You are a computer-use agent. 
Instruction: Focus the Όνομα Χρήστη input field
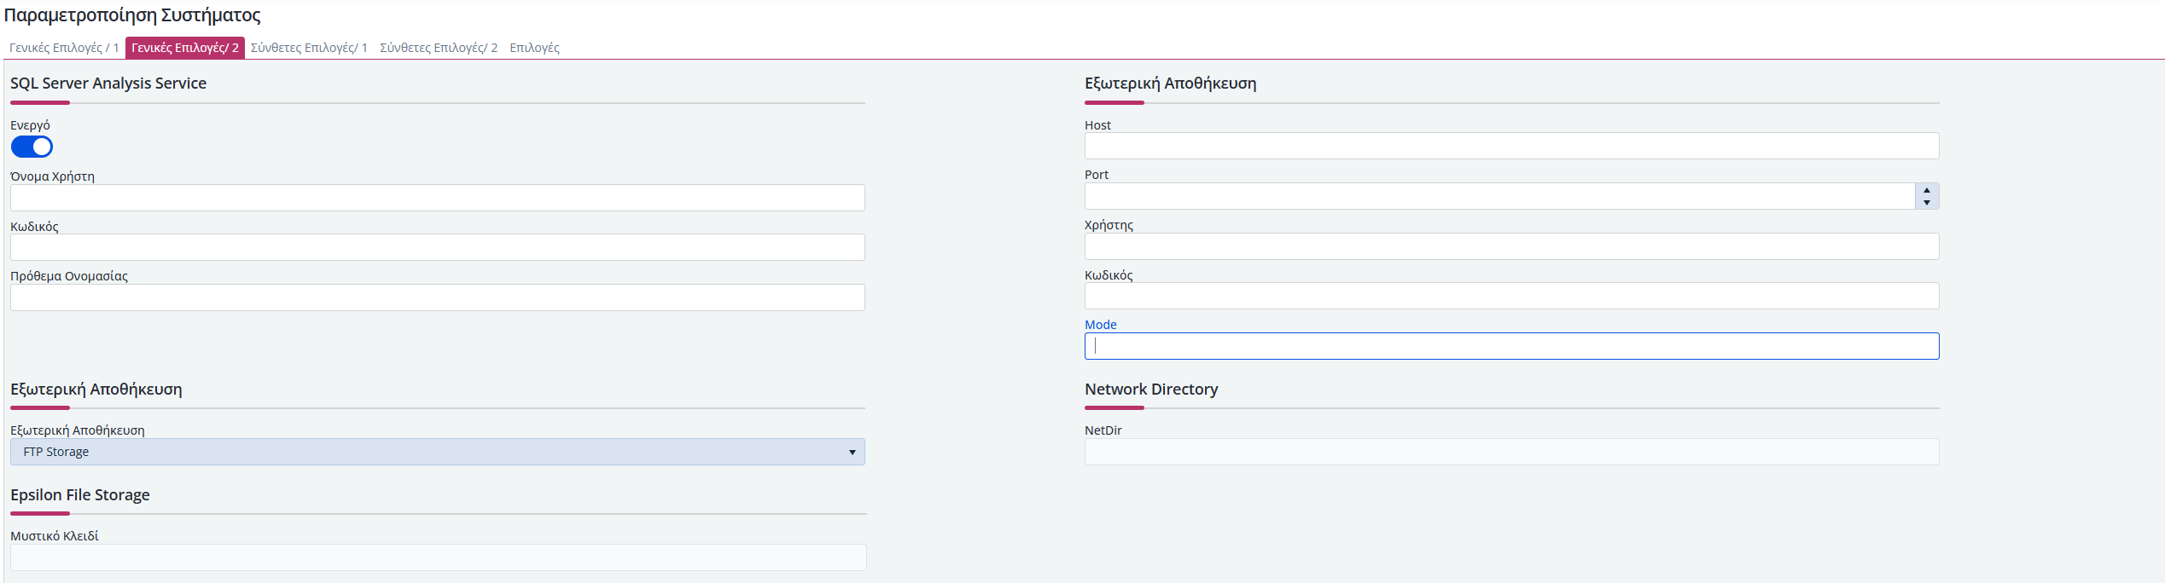(438, 198)
